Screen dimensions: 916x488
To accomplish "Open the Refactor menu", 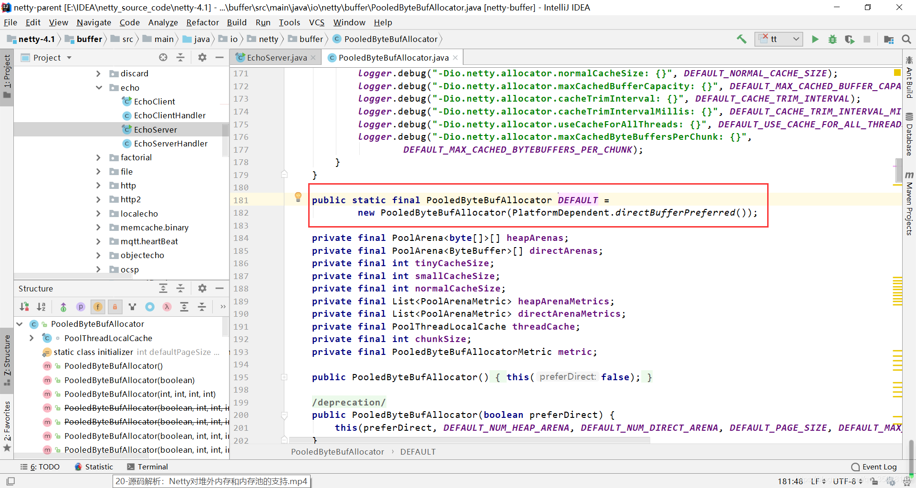I will 203,22.
